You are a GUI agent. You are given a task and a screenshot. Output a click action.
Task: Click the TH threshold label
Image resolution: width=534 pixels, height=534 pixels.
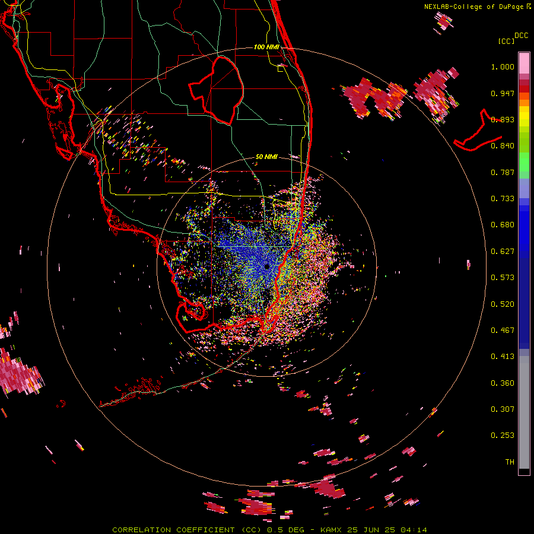510,462
